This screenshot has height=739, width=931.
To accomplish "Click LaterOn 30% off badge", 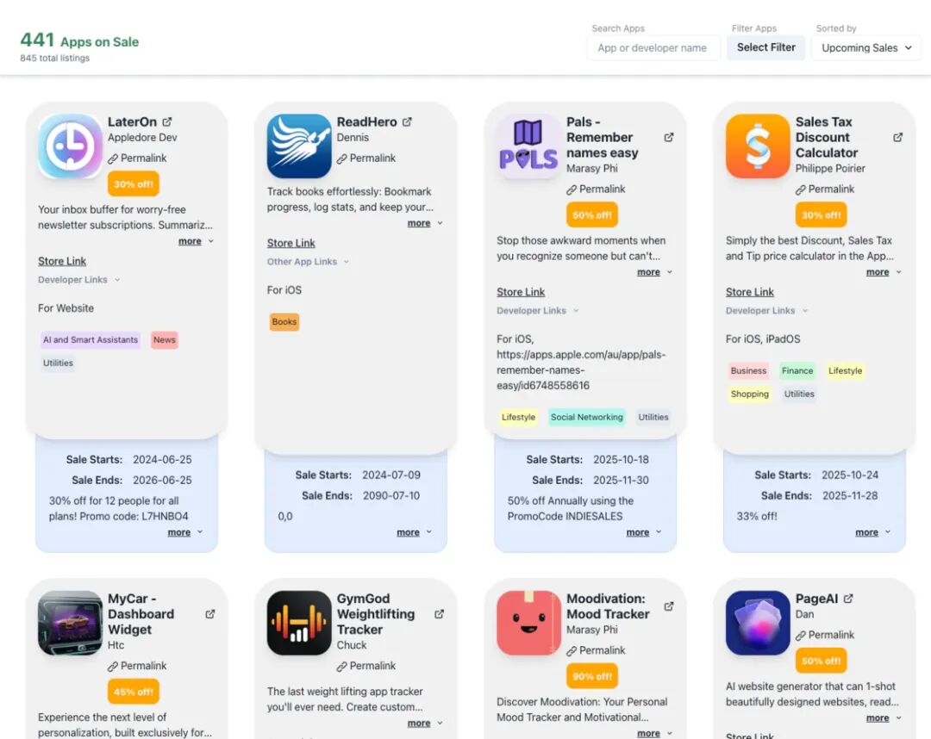I will pyautogui.click(x=134, y=183).
